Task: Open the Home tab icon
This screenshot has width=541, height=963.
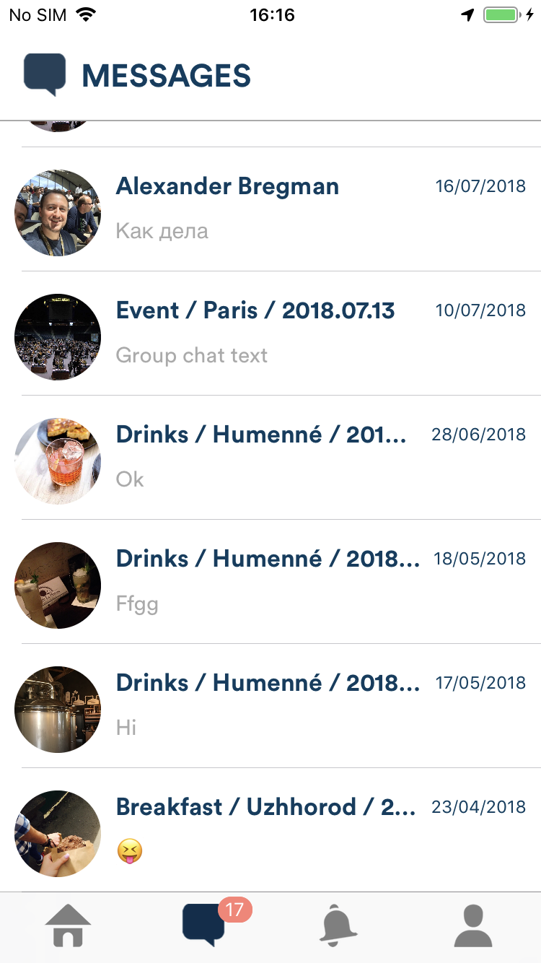Action: [x=68, y=925]
